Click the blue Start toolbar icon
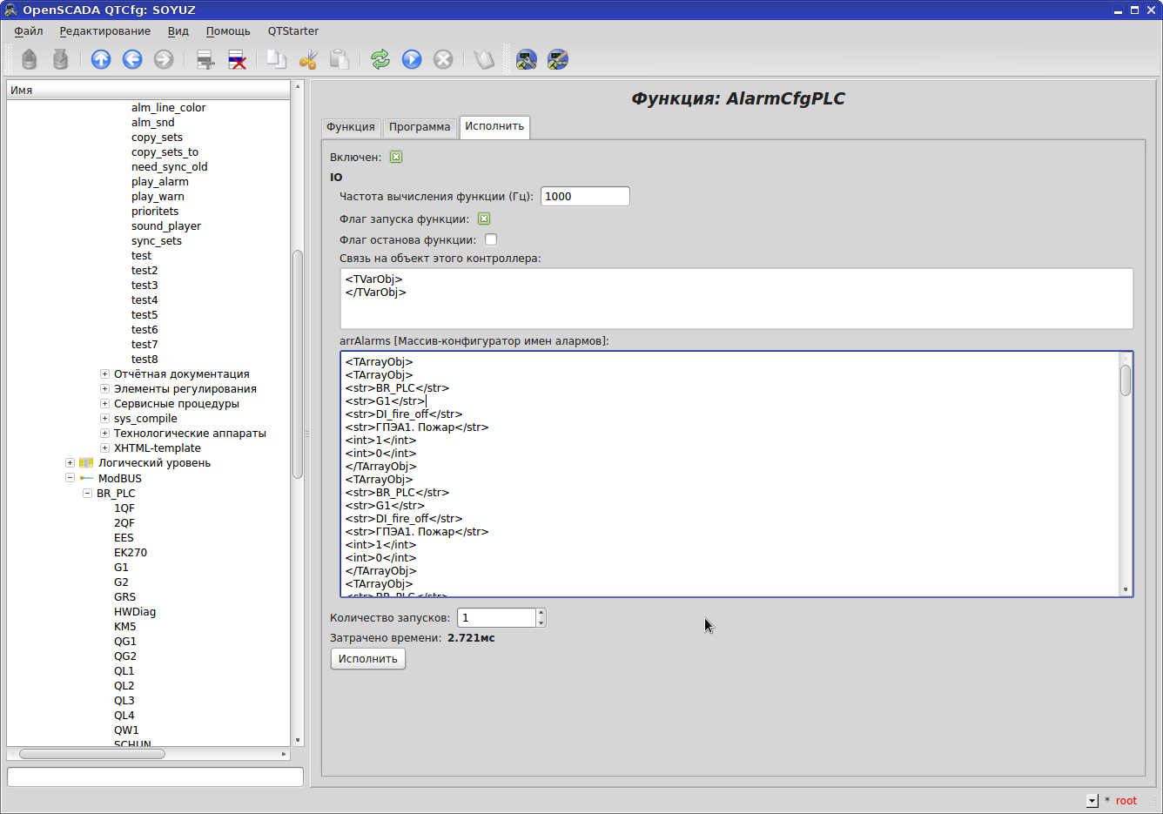 coord(411,59)
